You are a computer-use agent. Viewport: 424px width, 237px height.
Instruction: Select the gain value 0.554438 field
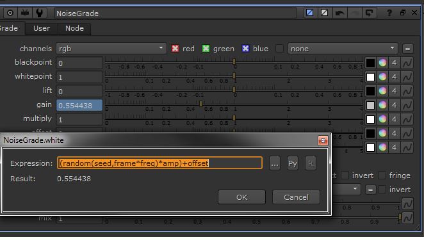pos(79,105)
